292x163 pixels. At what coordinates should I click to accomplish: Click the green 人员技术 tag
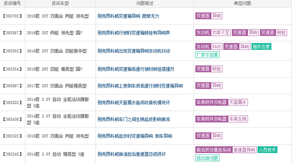267,150
